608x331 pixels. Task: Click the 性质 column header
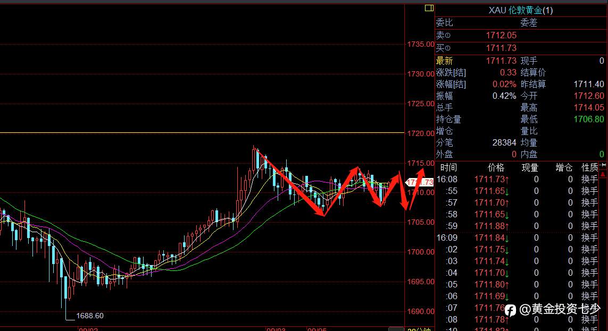point(590,167)
